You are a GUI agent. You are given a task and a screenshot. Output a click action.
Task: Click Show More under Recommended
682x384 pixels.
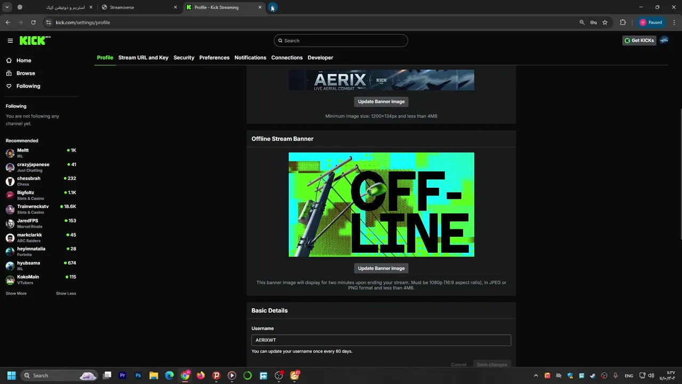16,293
